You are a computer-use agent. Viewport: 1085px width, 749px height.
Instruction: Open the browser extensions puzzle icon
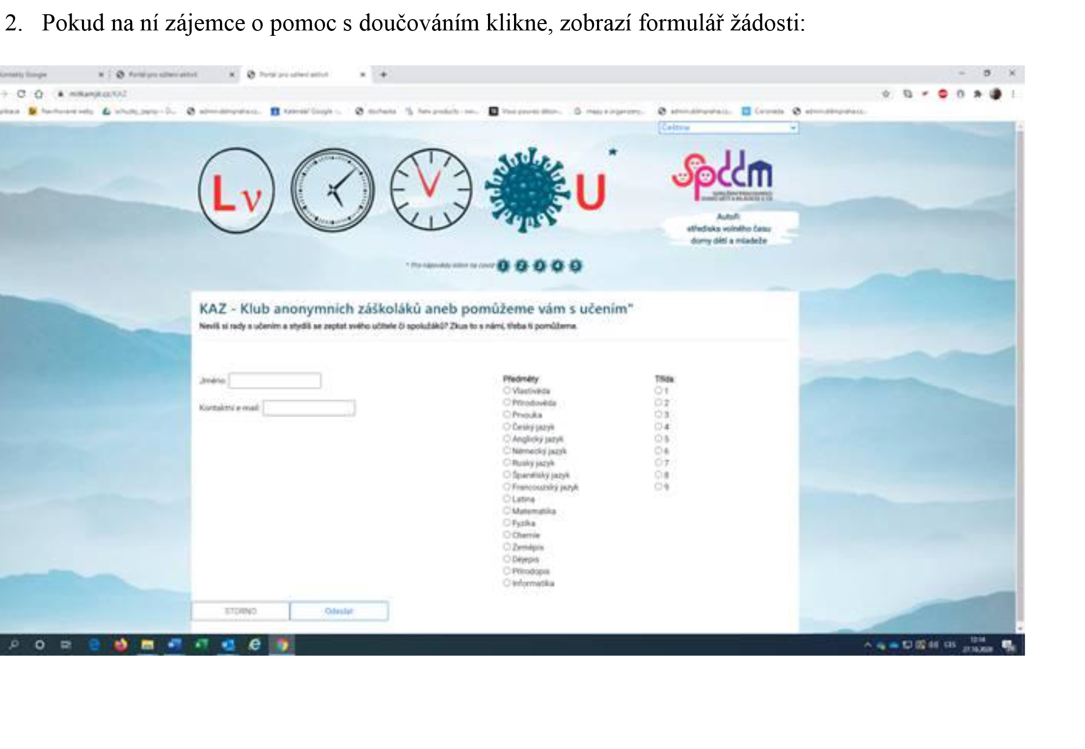pyautogui.click(x=977, y=94)
